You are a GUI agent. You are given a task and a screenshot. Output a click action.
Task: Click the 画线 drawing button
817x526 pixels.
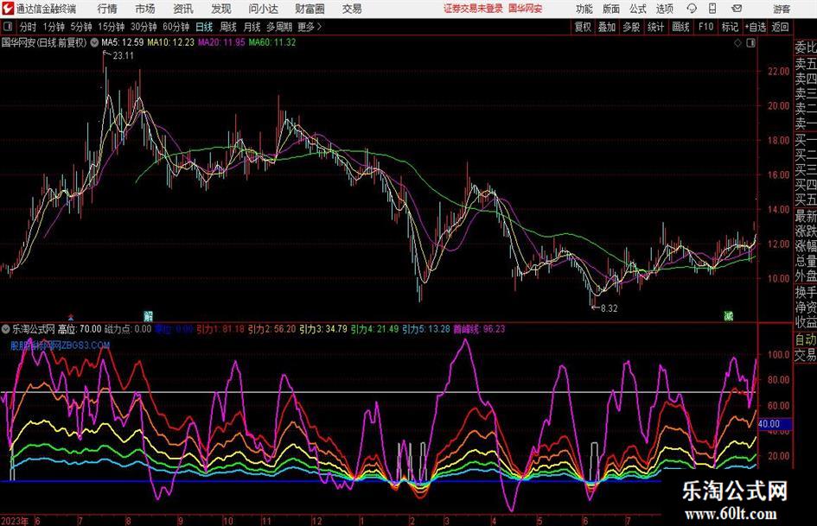tap(680, 27)
